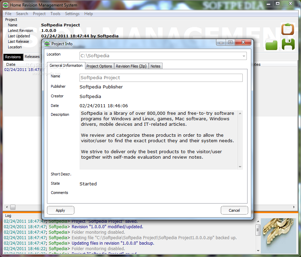Close the Project Info dialog
The height and width of the screenshot is (257, 301).
243,42
